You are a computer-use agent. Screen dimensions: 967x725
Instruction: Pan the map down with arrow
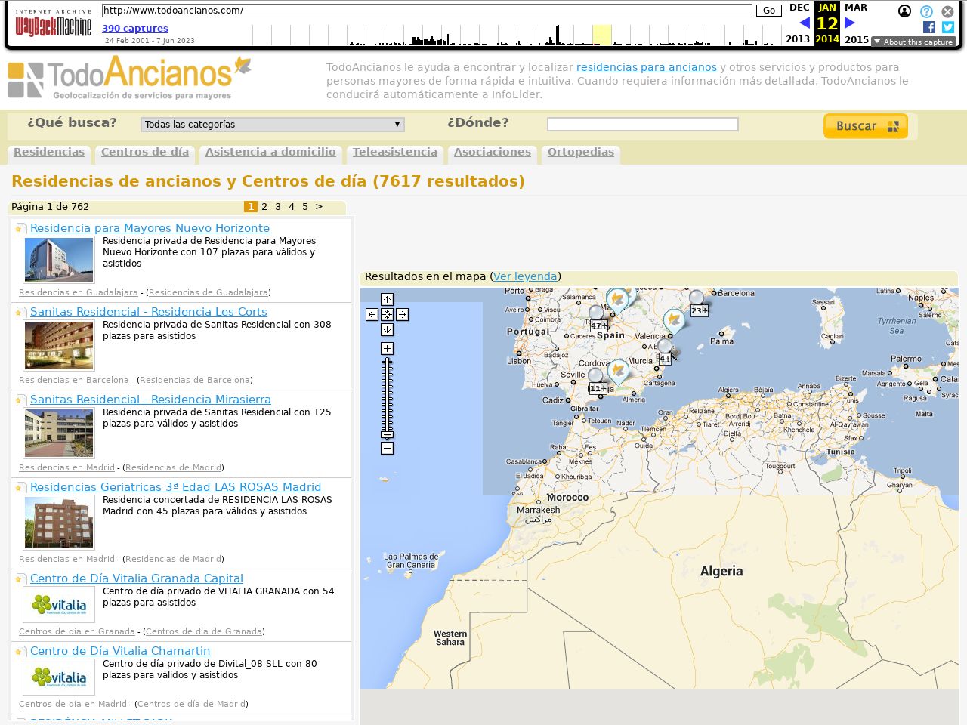(387, 329)
